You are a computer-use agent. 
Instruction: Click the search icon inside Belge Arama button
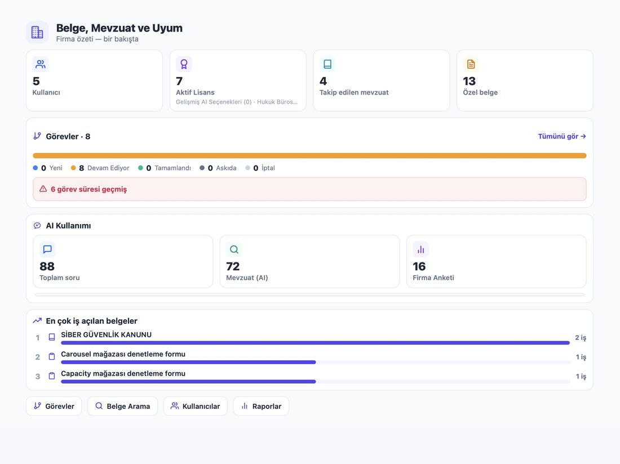pos(99,405)
